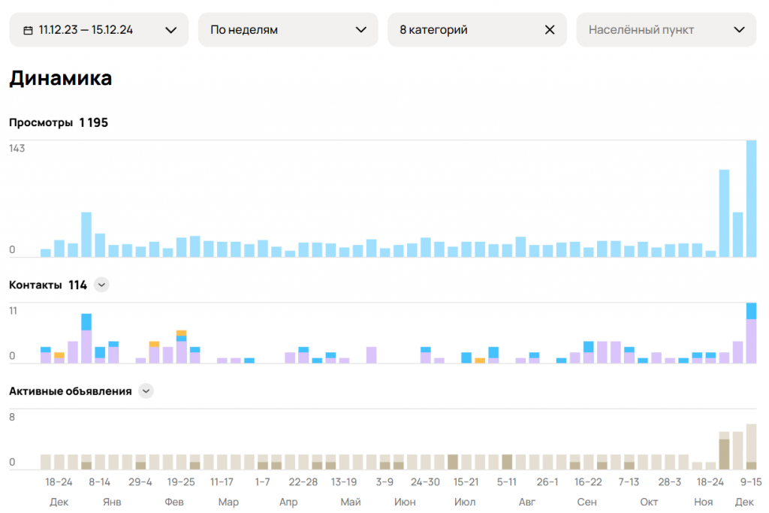This screenshot has height=513, width=769.
Task: Click the "Фев" month label
Action: pos(174,502)
